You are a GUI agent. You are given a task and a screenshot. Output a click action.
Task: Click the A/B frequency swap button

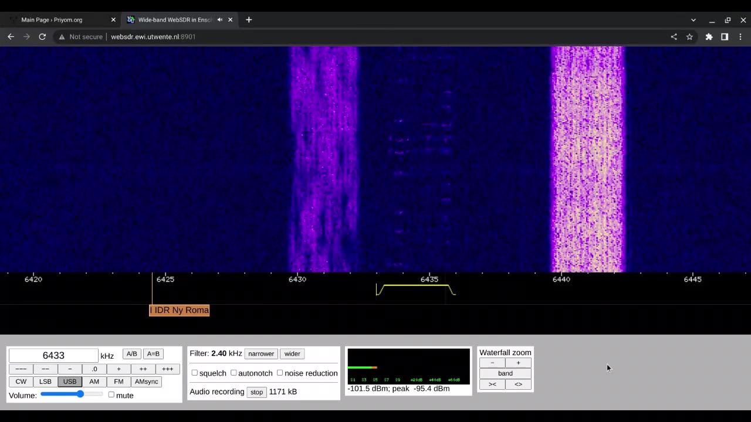click(131, 353)
